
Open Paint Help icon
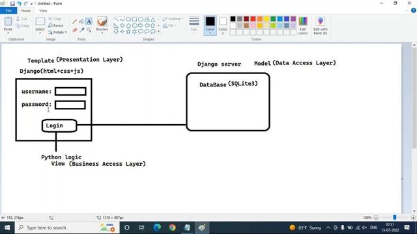414,10
